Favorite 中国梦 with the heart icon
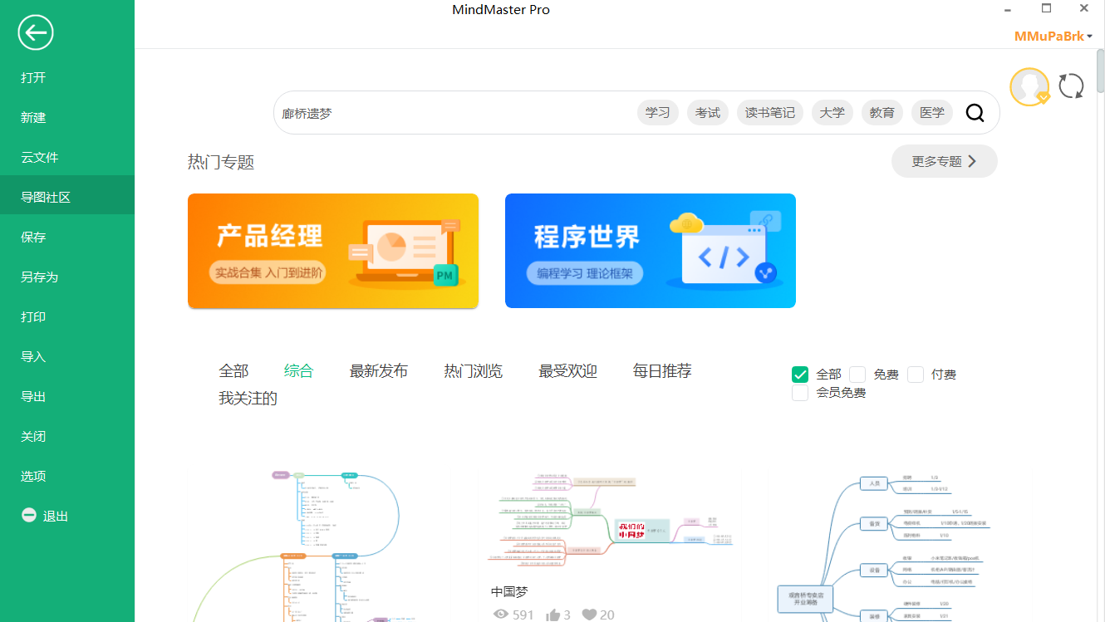Image resolution: width=1105 pixels, height=622 pixels. [x=589, y=615]
